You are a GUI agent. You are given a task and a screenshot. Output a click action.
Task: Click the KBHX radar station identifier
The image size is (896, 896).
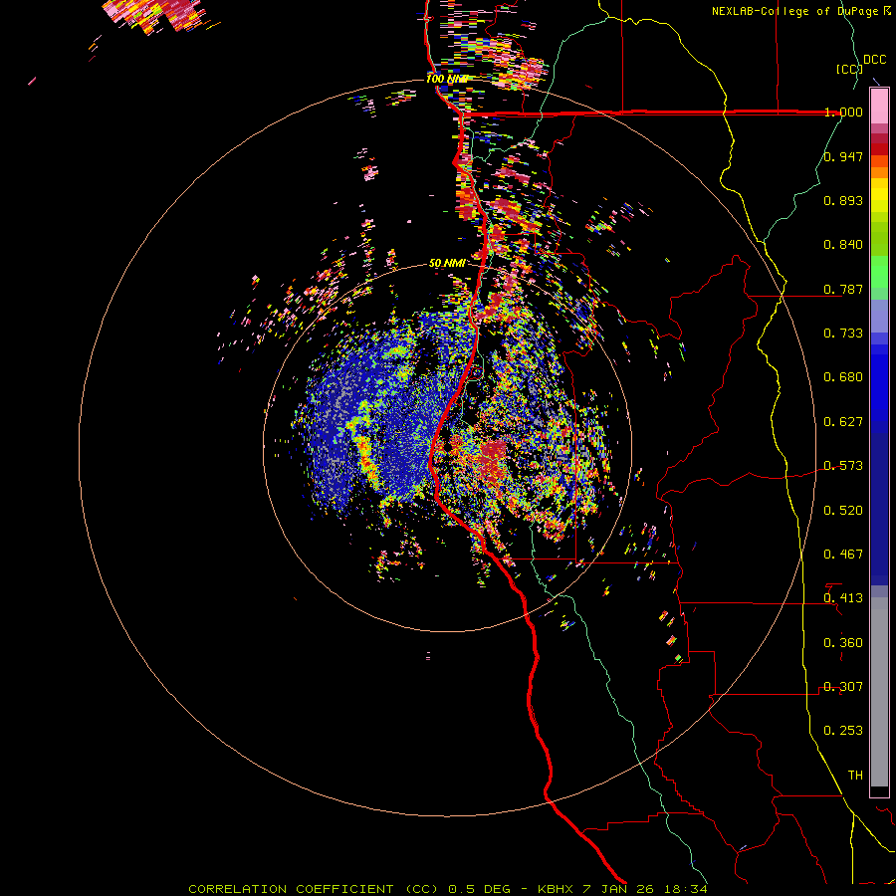(556, 889)
